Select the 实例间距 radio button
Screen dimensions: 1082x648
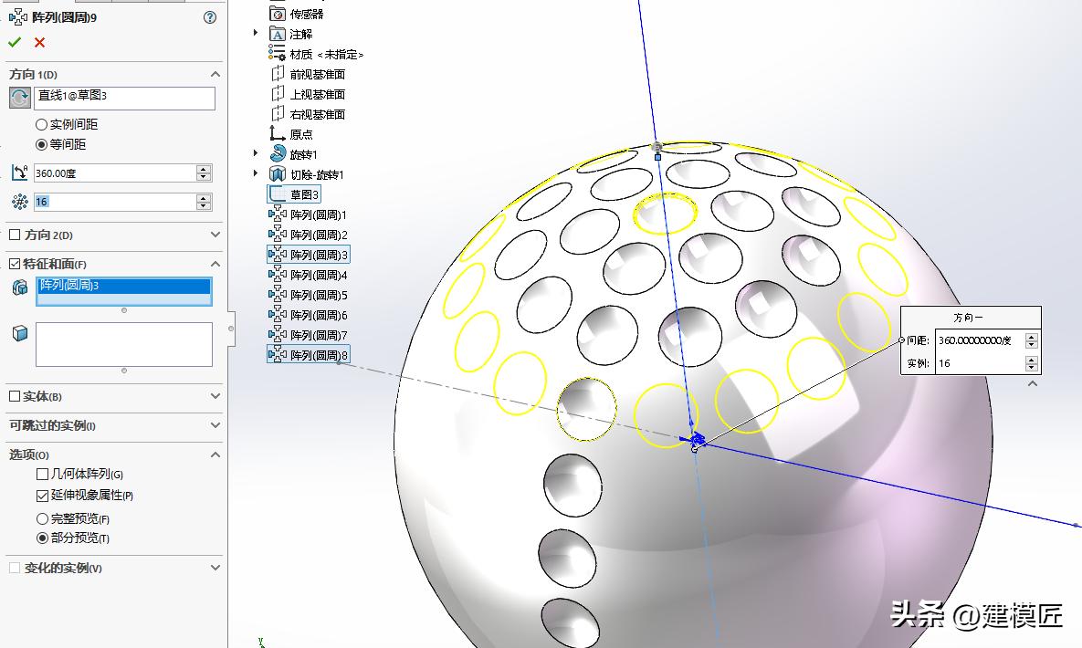[41, 124]
